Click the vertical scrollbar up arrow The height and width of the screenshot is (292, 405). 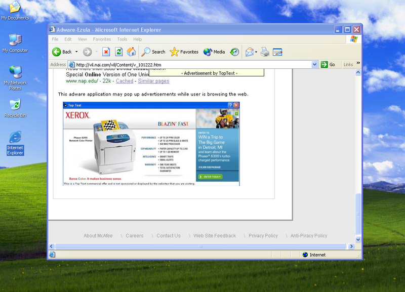click(358, 72)
